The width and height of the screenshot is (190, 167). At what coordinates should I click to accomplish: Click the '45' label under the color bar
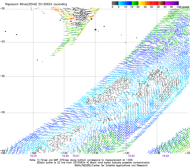(171, 7)
